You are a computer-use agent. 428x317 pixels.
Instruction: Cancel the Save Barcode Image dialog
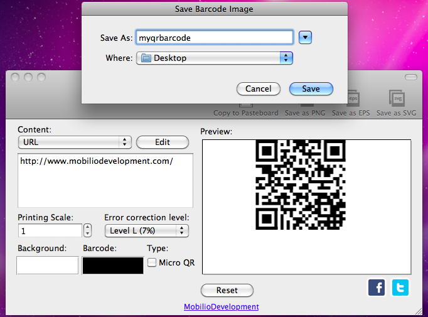point(258,89)
